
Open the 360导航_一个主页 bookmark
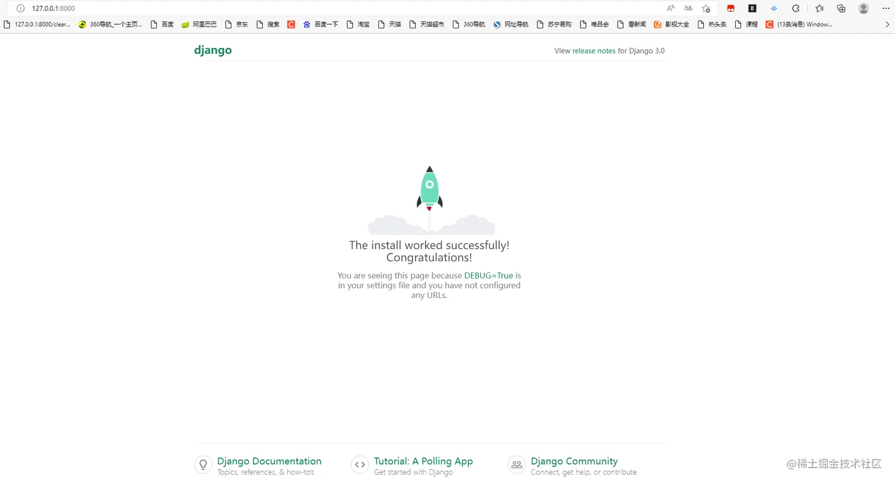110,24
